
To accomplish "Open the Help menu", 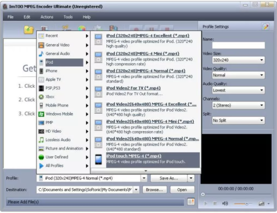I will [x=87, y=17].
